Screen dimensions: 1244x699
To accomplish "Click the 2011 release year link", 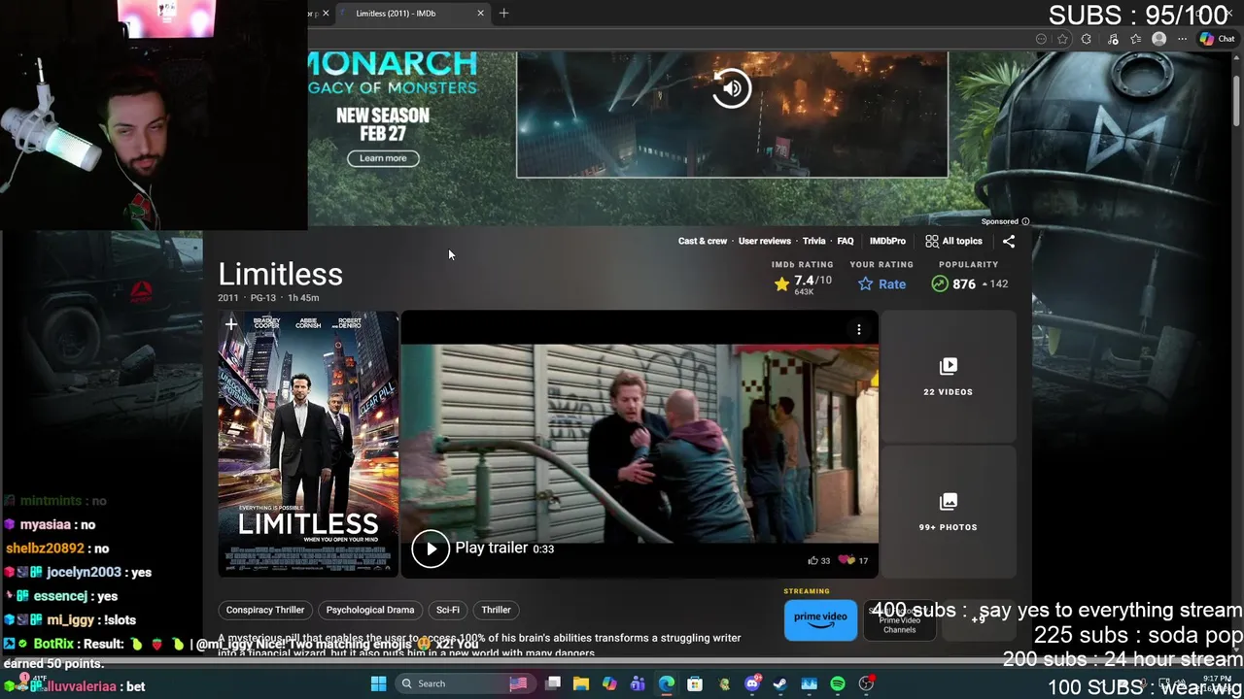I will pos(228,298).
